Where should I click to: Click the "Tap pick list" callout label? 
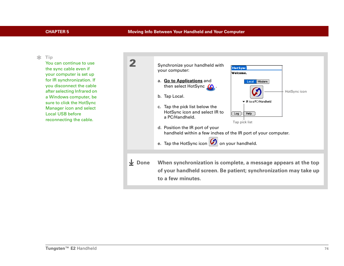(242, 122)
